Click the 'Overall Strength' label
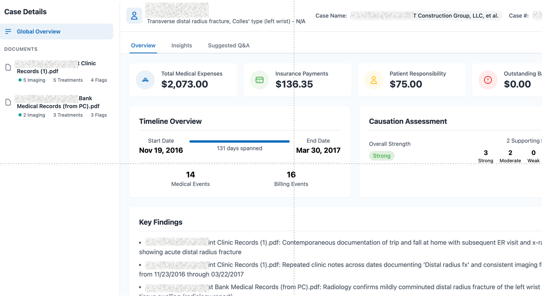Screen dimensions: 542x305 pyautogui.click(x=390, y=144)
